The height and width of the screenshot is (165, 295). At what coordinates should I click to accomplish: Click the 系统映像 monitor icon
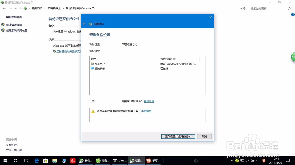(x=92, y=68)
